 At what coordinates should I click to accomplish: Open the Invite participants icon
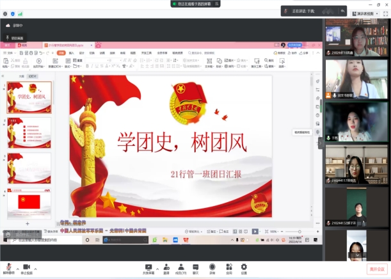click(166, 267)
